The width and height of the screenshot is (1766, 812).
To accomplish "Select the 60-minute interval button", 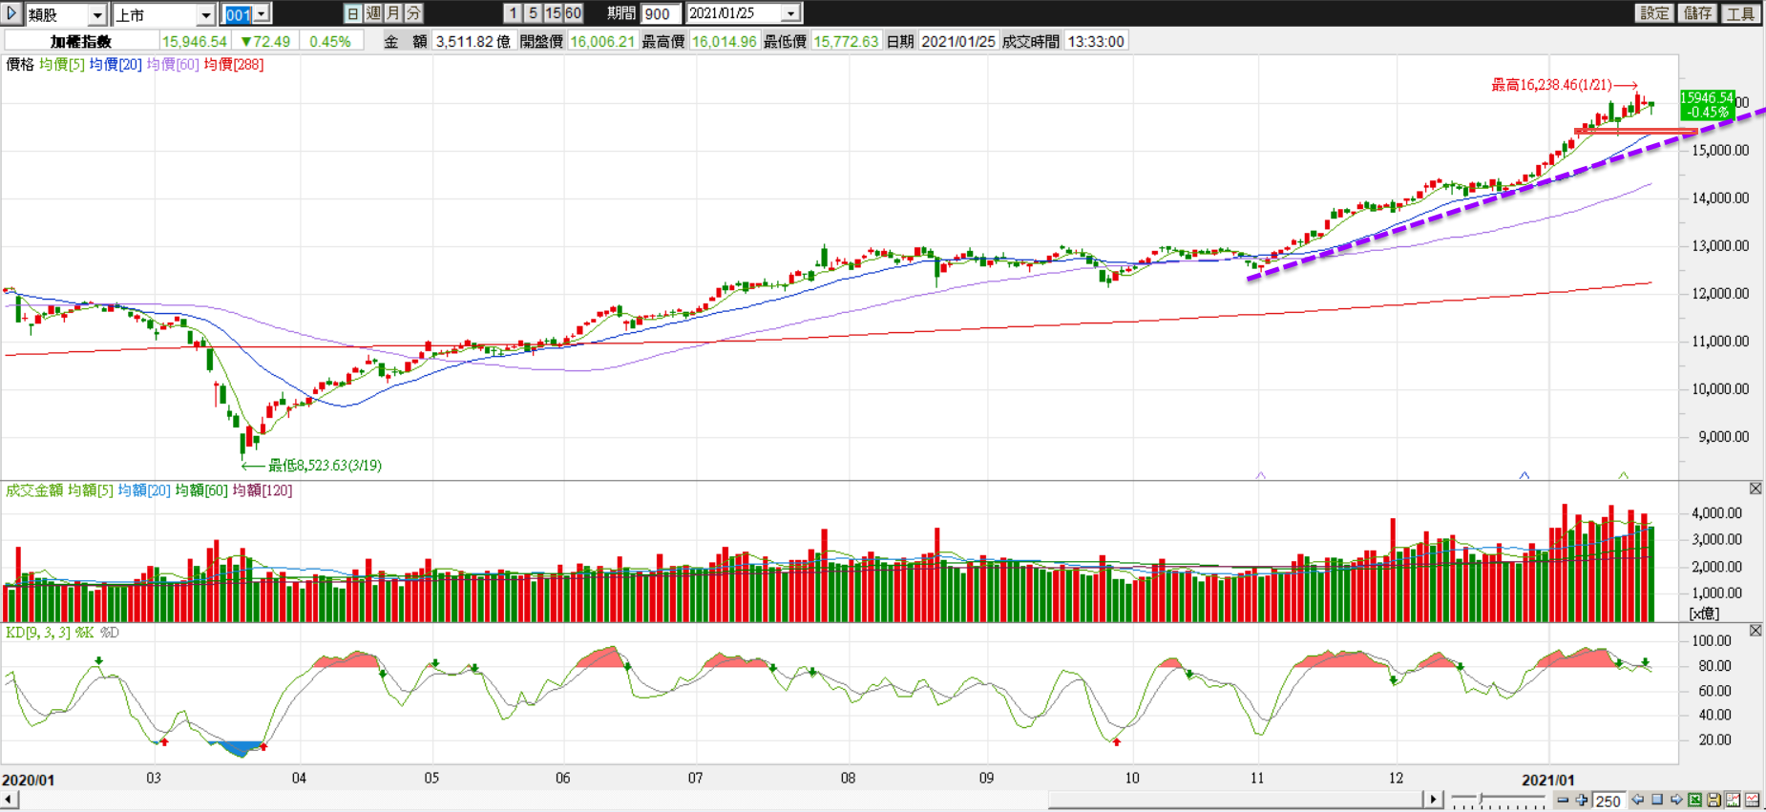I will pos(573,13).
